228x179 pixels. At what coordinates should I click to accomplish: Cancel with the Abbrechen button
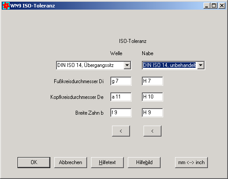(x=70, y=162)
